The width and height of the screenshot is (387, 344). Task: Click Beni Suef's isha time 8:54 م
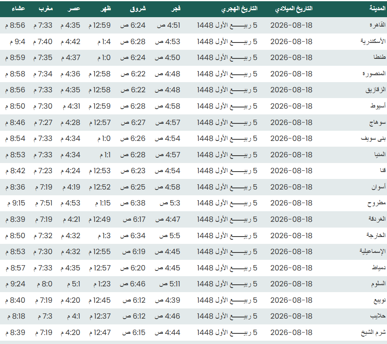point(15,138)
